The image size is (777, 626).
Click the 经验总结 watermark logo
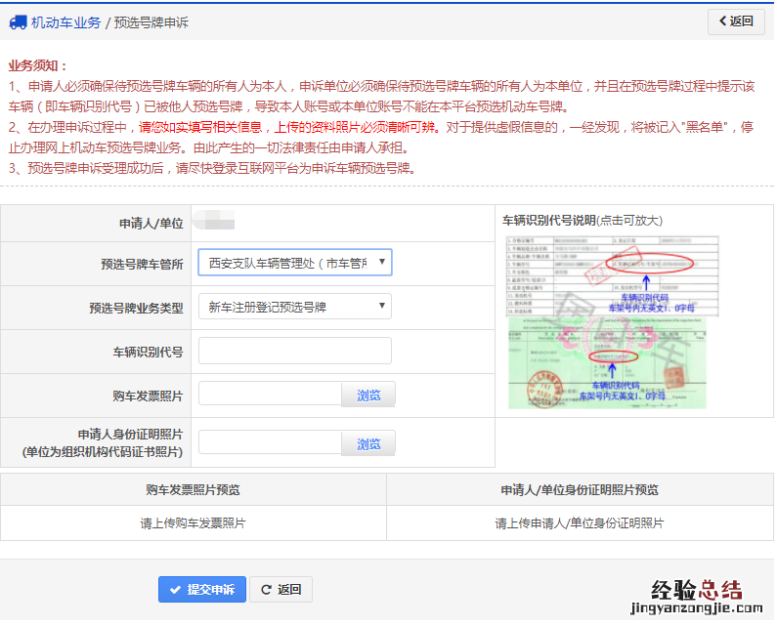pos(695,590)
